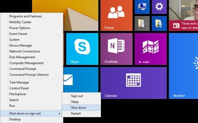The image size is (198, 123).
Task: Open the Texas news headline tile
Action: (x=183, y=15)
